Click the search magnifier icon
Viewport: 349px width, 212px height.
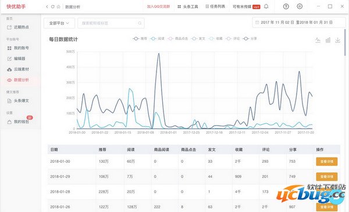[140, 23]
